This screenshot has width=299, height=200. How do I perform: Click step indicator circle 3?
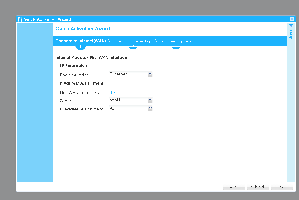coord(176,47)
